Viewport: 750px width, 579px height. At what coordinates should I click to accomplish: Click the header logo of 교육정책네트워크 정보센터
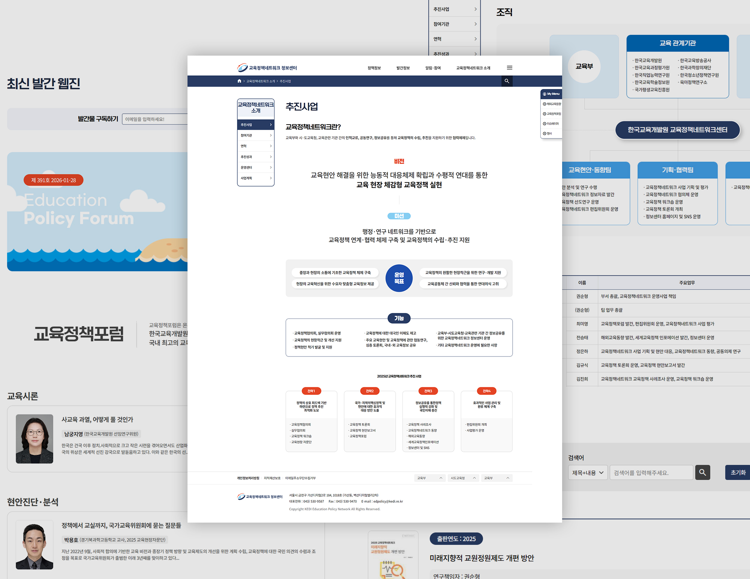coord(267,68)
